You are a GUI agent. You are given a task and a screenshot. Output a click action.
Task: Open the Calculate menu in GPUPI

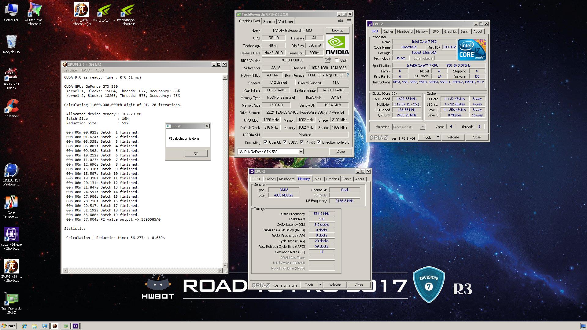coord(70,70)
